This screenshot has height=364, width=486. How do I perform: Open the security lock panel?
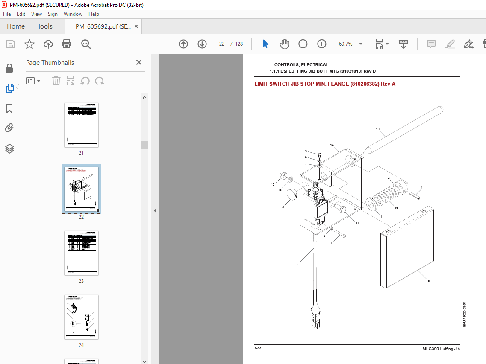point(9,68)
